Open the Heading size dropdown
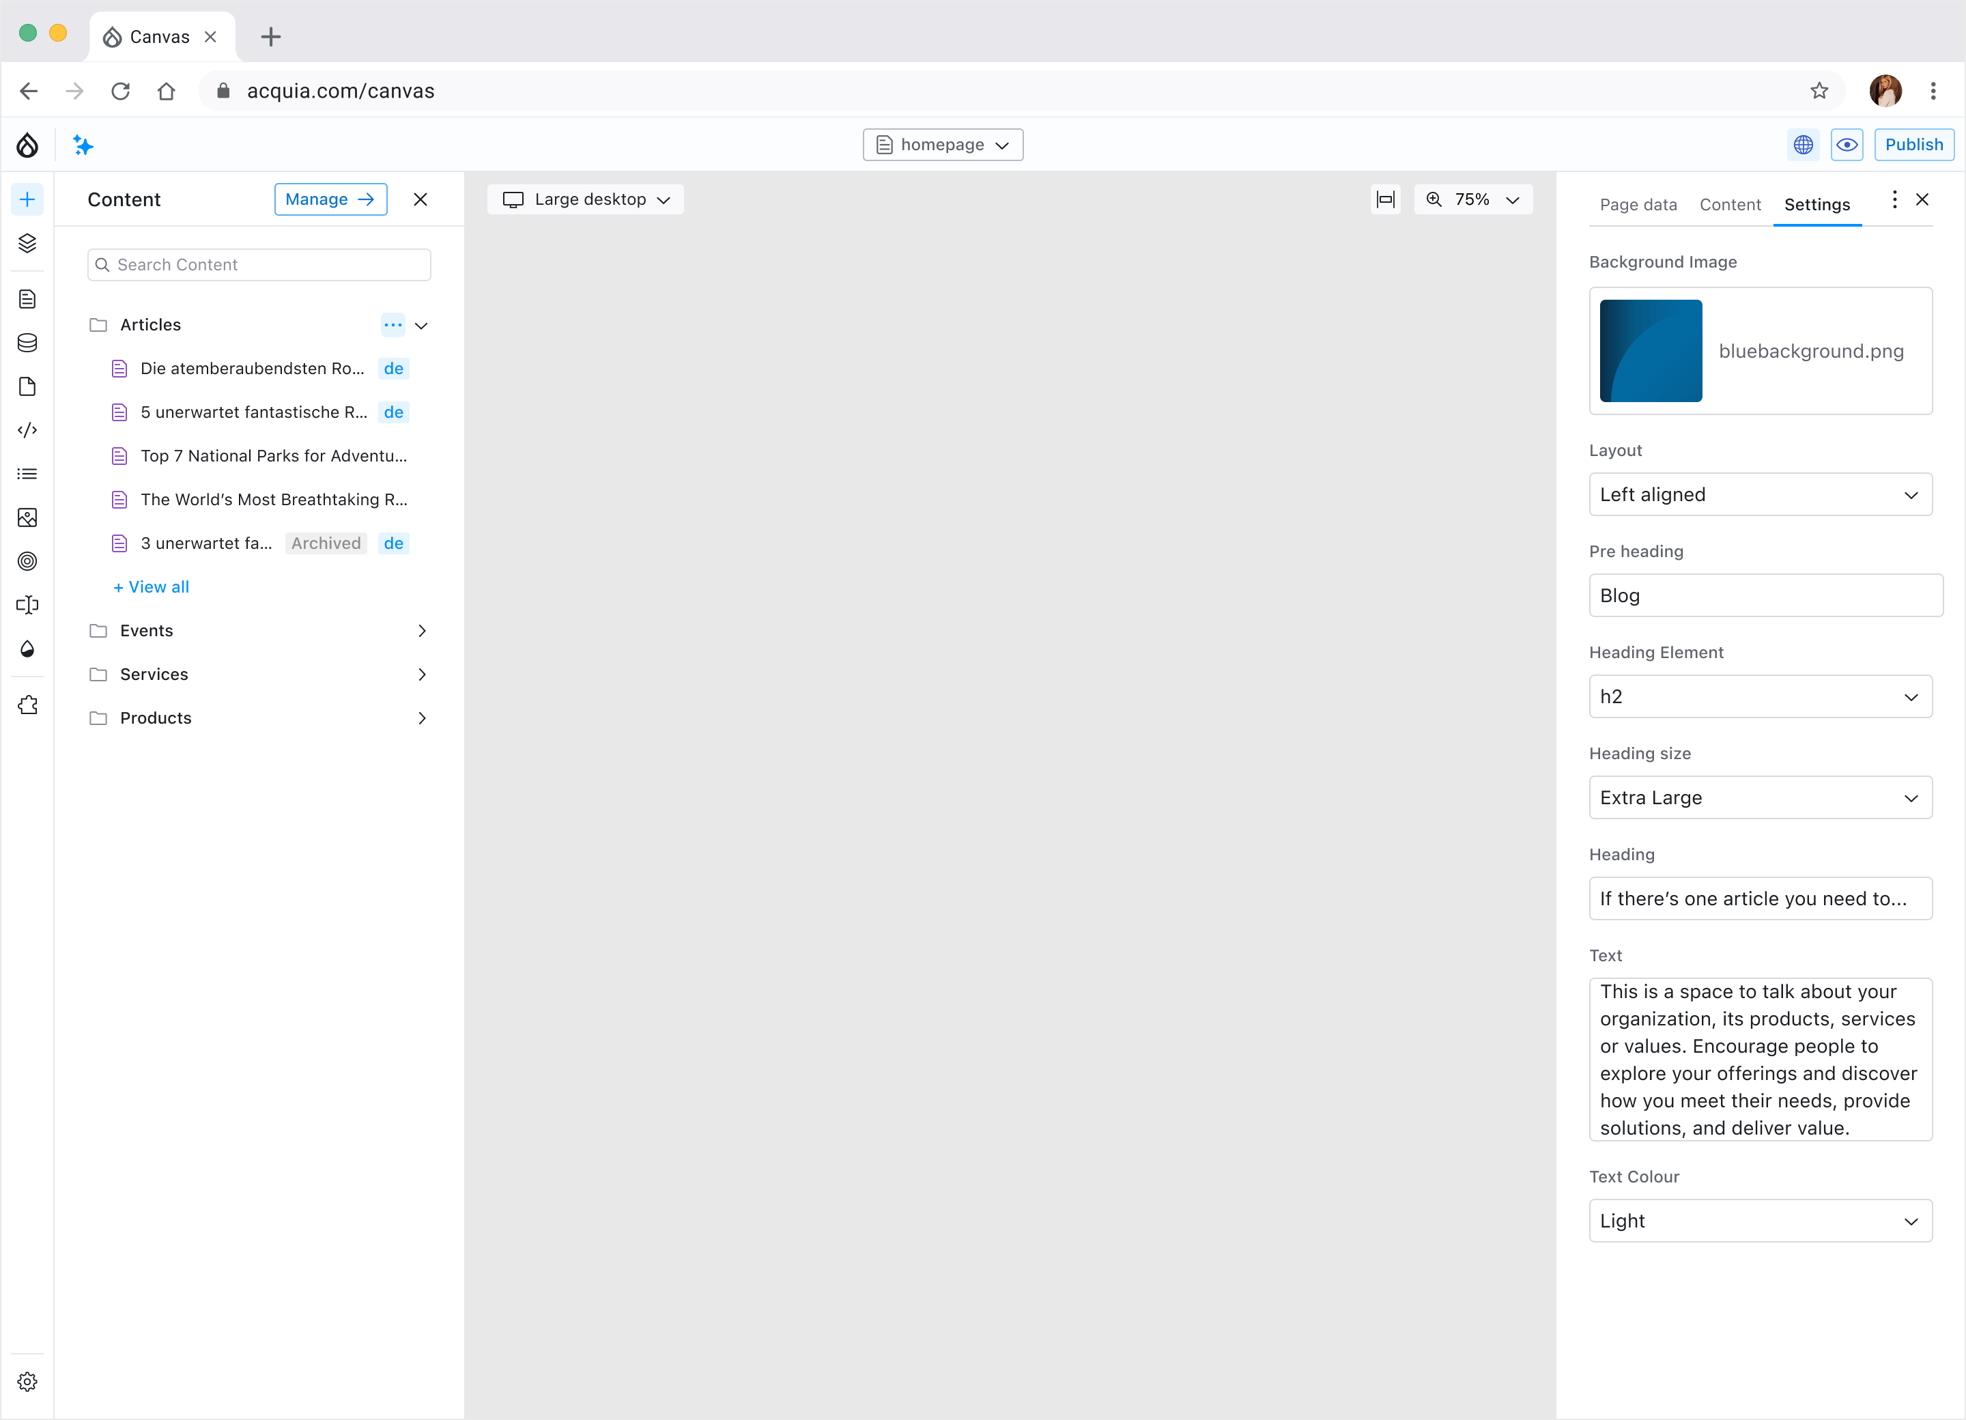This screenshot has height=1420, width=1966. pyautogui.click(x=1760, y=797)
